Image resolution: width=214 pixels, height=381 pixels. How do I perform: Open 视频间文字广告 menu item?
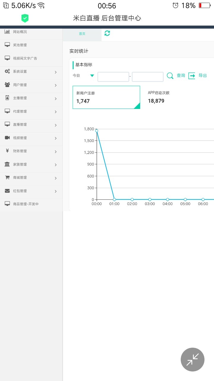point(25,58)
